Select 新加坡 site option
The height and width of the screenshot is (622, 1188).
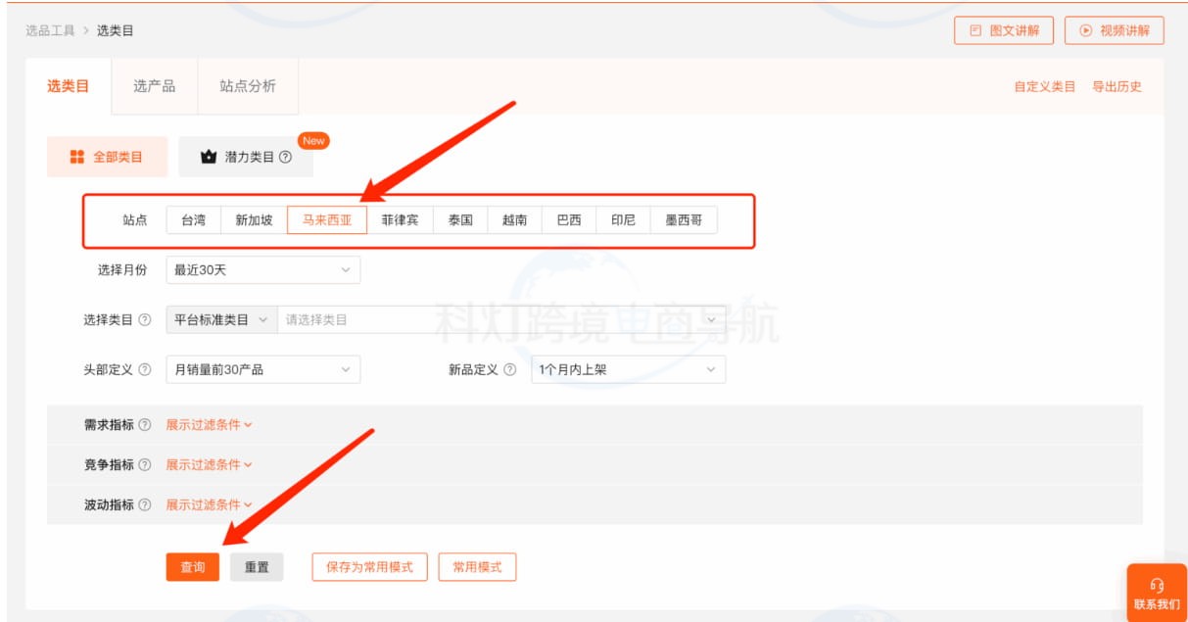tap(254, 220)
